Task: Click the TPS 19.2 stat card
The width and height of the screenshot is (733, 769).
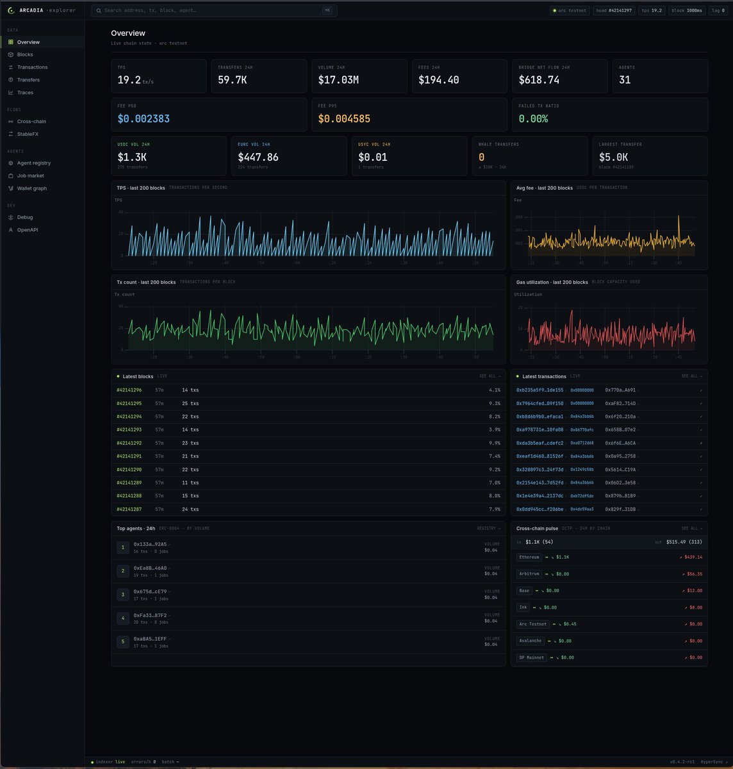Action: coord(159,76)
